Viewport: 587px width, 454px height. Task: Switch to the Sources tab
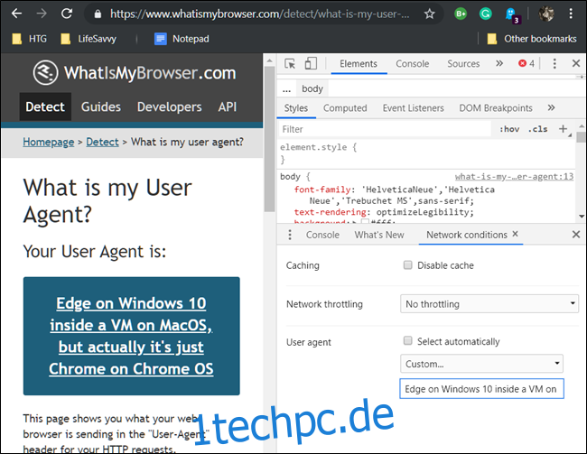(x=463, y=64)
